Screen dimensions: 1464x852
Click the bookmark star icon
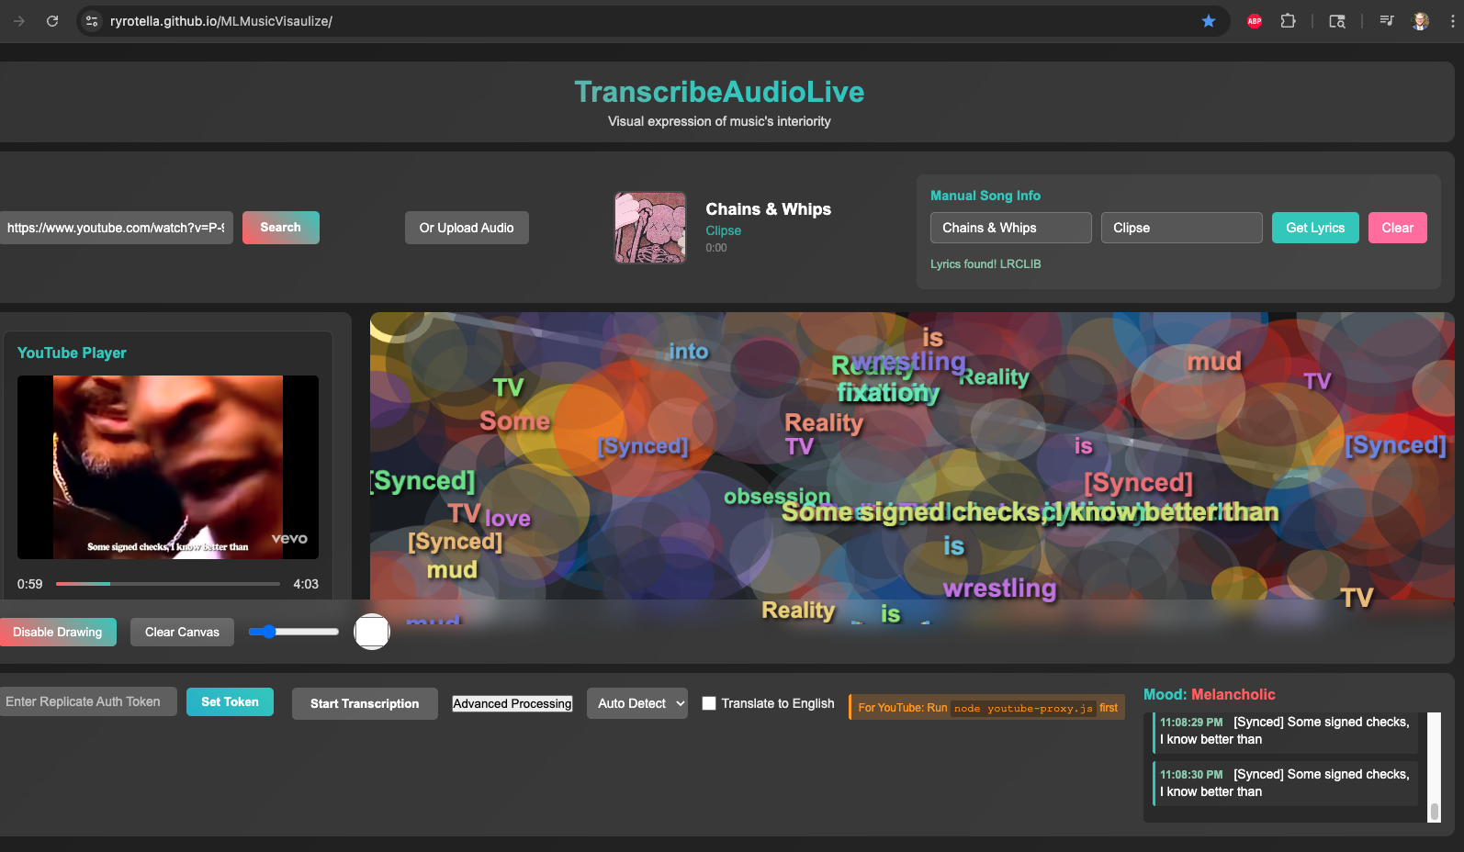pos(1209,21)
